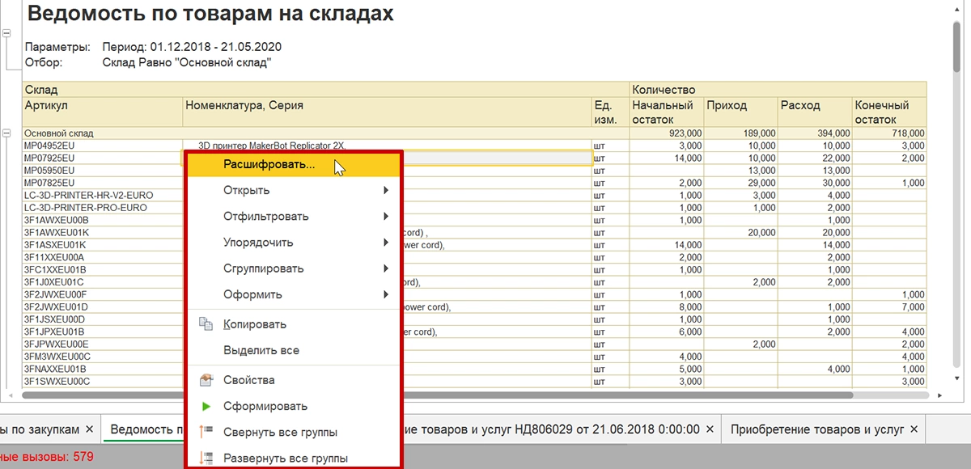Image resolution: width=971 pixels, height=469 pixels.
Task: Click the Артикул column header
Action: point(103,112)
